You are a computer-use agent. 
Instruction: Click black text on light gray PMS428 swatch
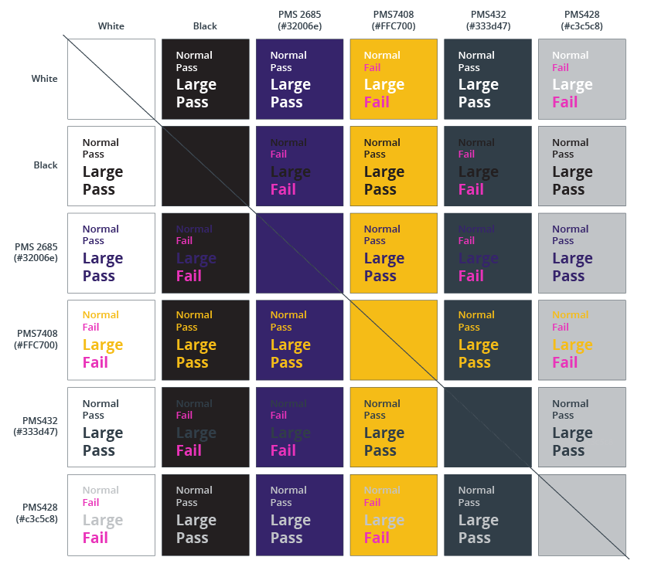581,166
